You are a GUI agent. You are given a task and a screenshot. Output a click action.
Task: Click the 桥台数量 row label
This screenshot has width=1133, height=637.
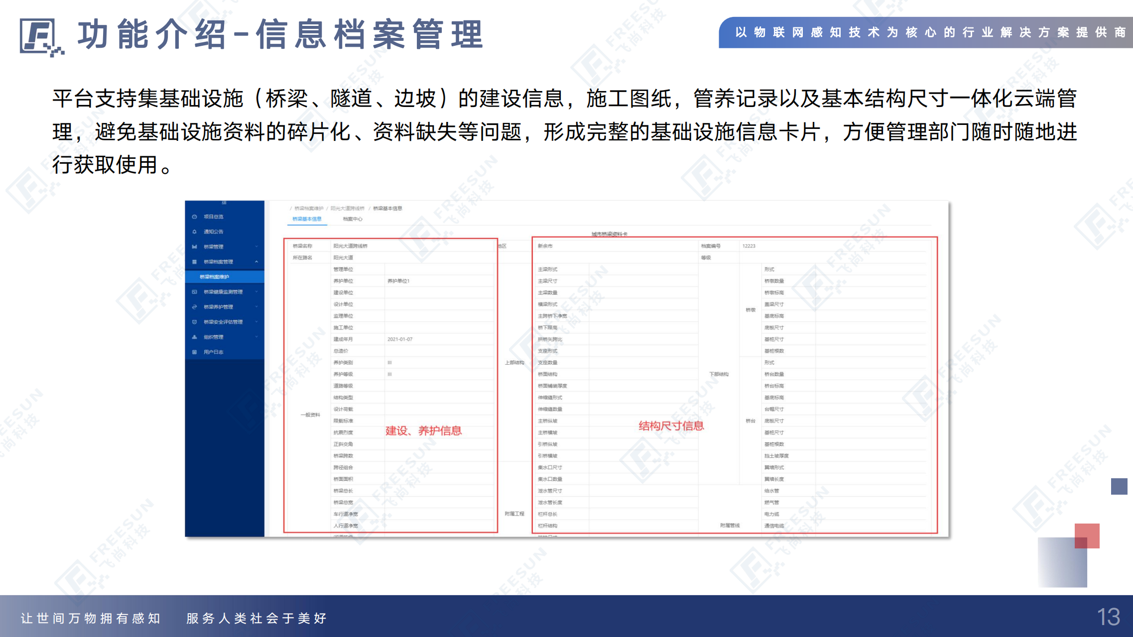774,374
